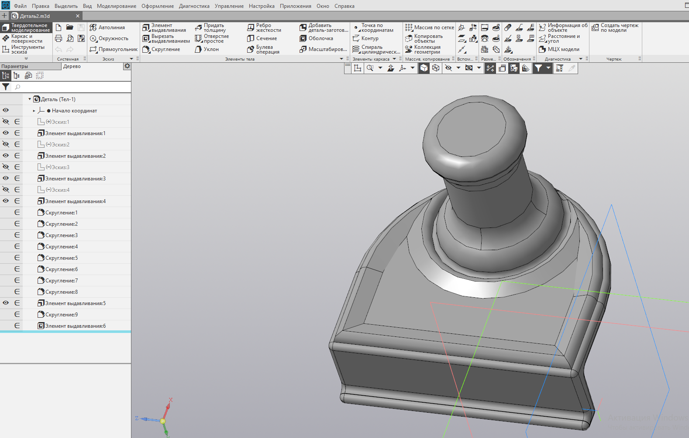
Task: Expand the Начало координат tree node
Action: pos(34,111)
